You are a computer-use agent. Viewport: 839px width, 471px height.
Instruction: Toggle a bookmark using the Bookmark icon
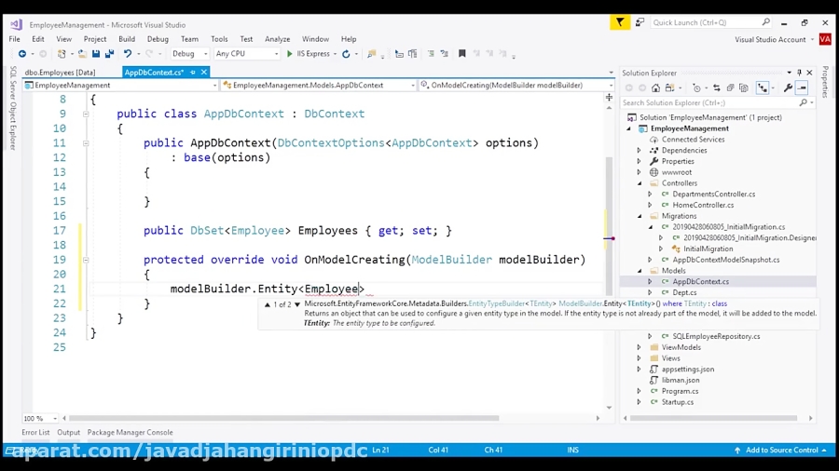click(461, 53)
